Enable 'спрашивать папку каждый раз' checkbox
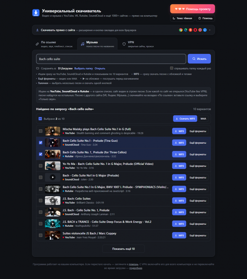The width and height of the screenshot is (247, 279). coord(172,68)
